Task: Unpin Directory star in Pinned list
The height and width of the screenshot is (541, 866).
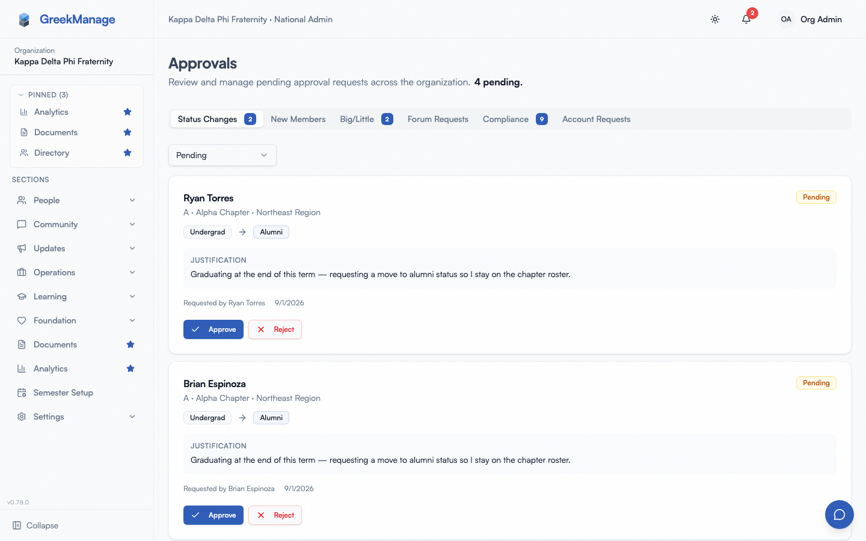Action: point(127,153)
